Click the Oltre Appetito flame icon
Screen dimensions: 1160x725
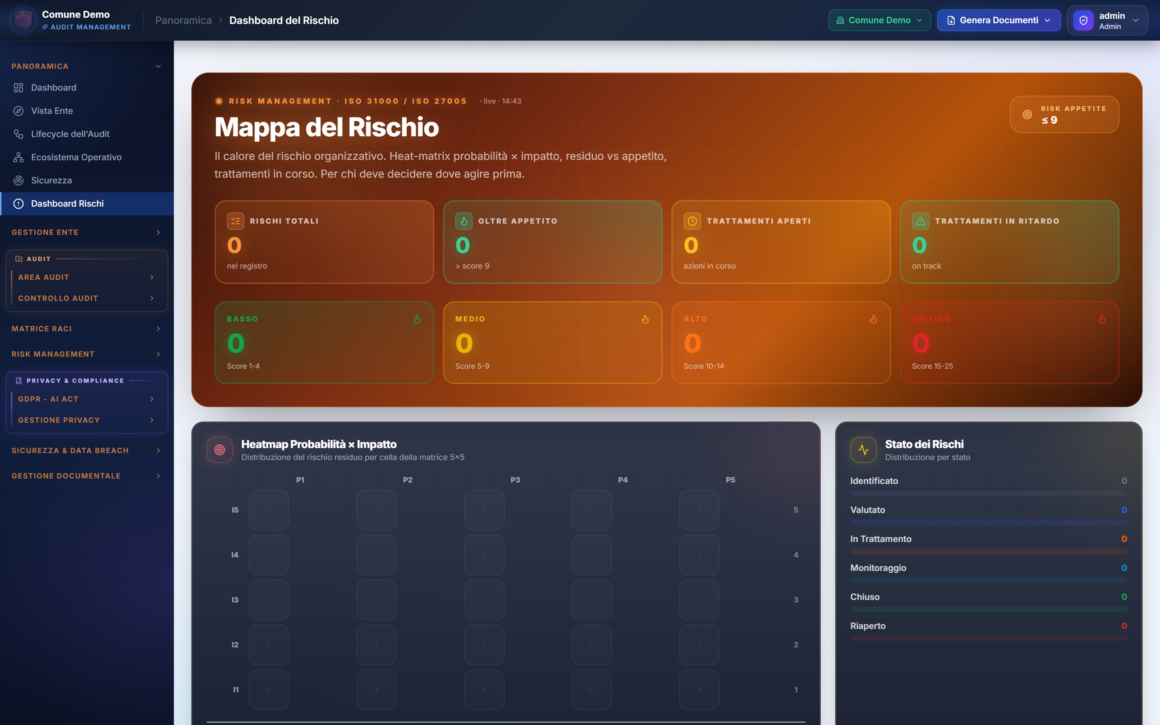pyautogui.click(x=464, y=221)
